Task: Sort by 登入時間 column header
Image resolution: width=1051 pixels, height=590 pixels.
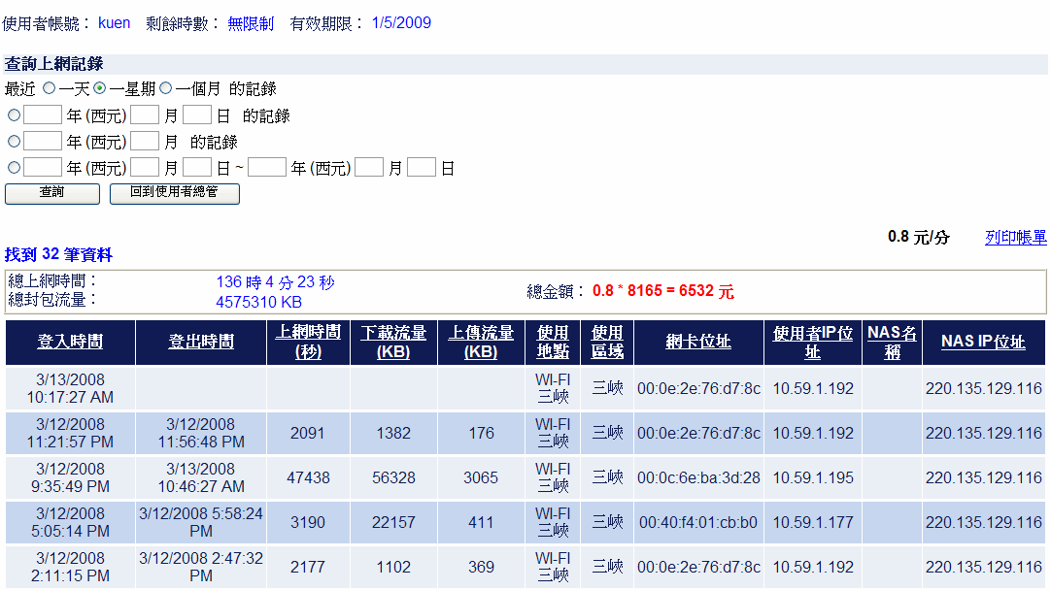Action: [x=70, y=343]
